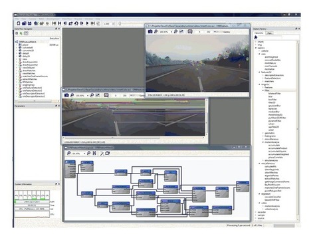Click the skip-to-start playback icon

pos(54,23)
